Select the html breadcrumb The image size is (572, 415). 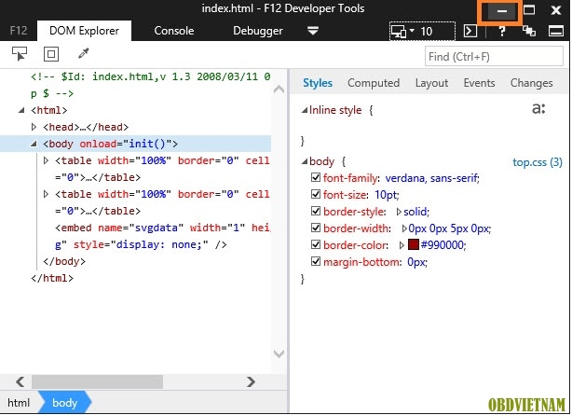[x=19, y=403]
